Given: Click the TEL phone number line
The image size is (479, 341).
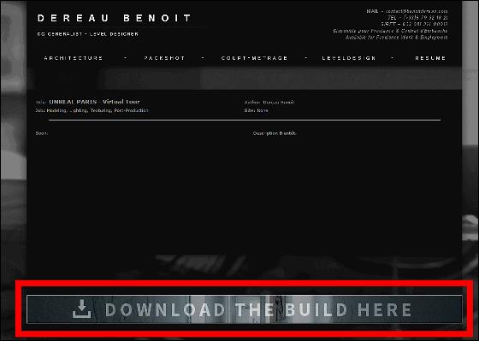Looking at the screenshot, I should [417, 18].
